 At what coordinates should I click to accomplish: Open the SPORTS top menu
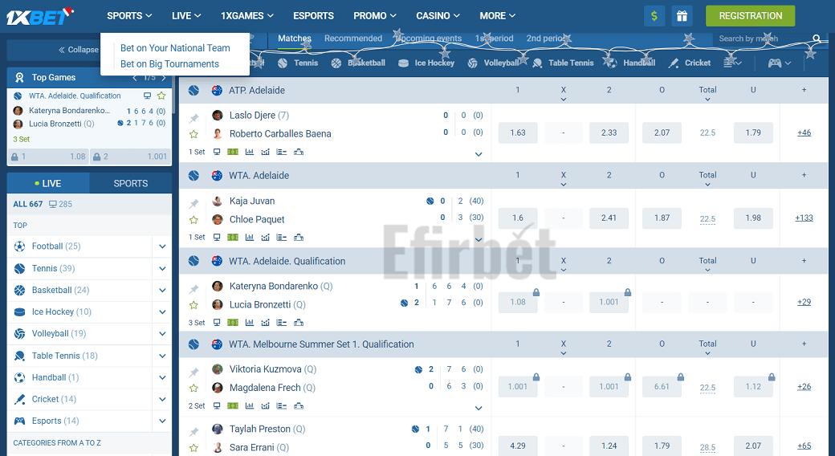[129, 16]
